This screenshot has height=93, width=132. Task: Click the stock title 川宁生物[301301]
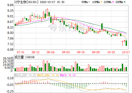click(26, 2)
